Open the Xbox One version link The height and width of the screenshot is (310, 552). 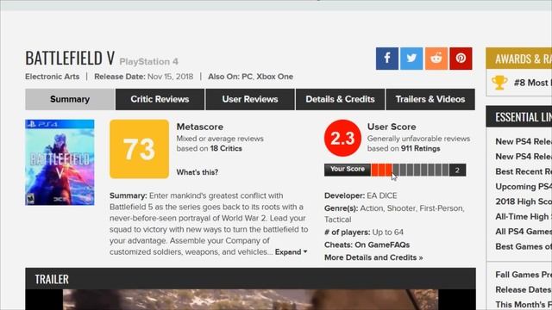[274, 77]
